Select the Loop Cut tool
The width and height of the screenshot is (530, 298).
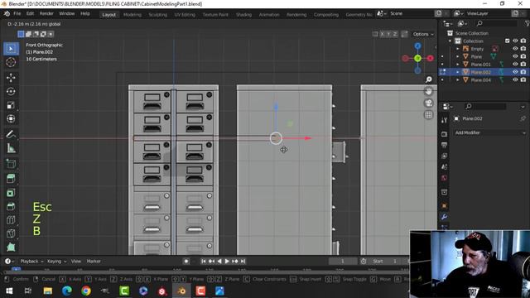click(x=11, y=220)
